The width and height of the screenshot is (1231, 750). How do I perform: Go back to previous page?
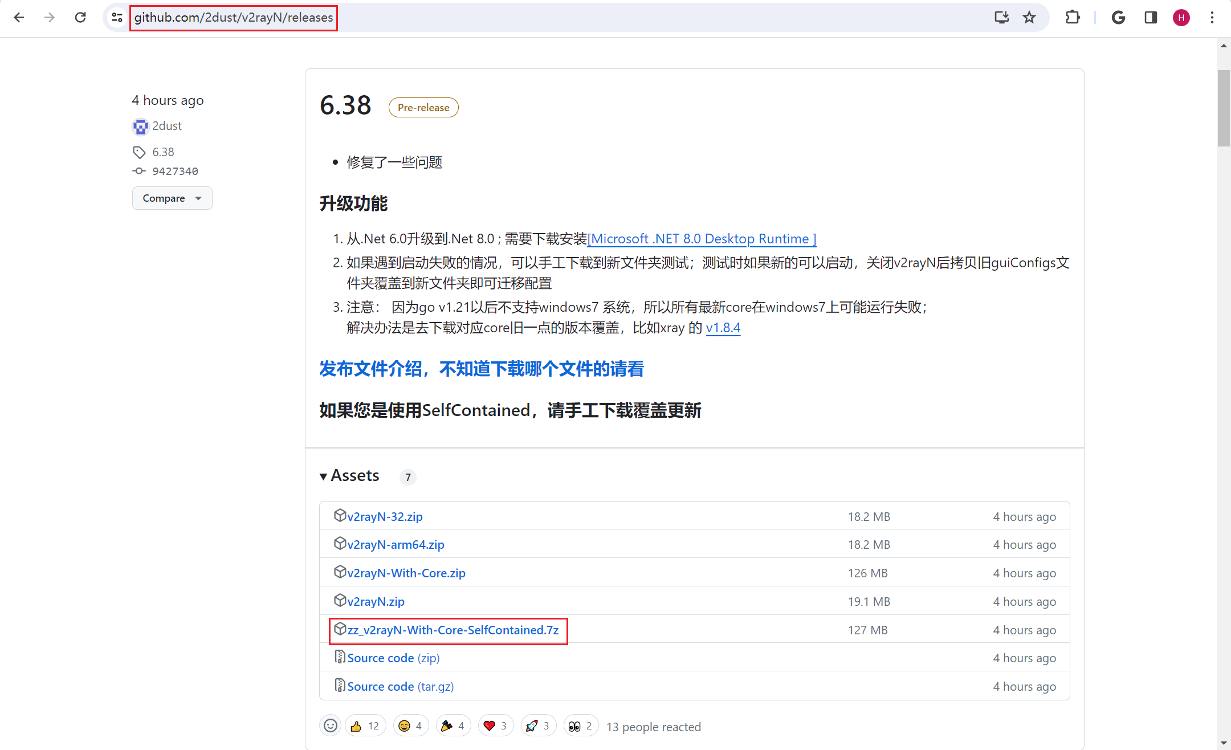coord(19,18)
